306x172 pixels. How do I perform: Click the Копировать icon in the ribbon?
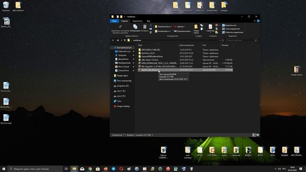pos(135,27)
